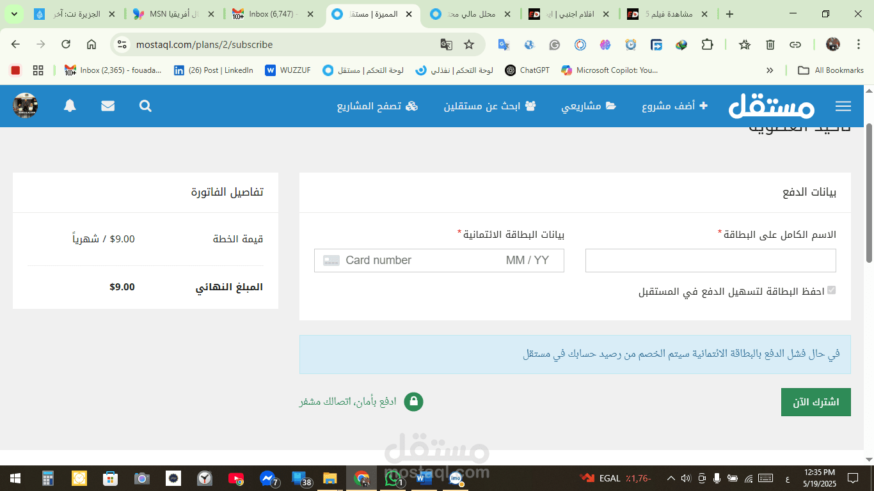
Task: Click the red square bookmark icon
Action: (15, 70)
